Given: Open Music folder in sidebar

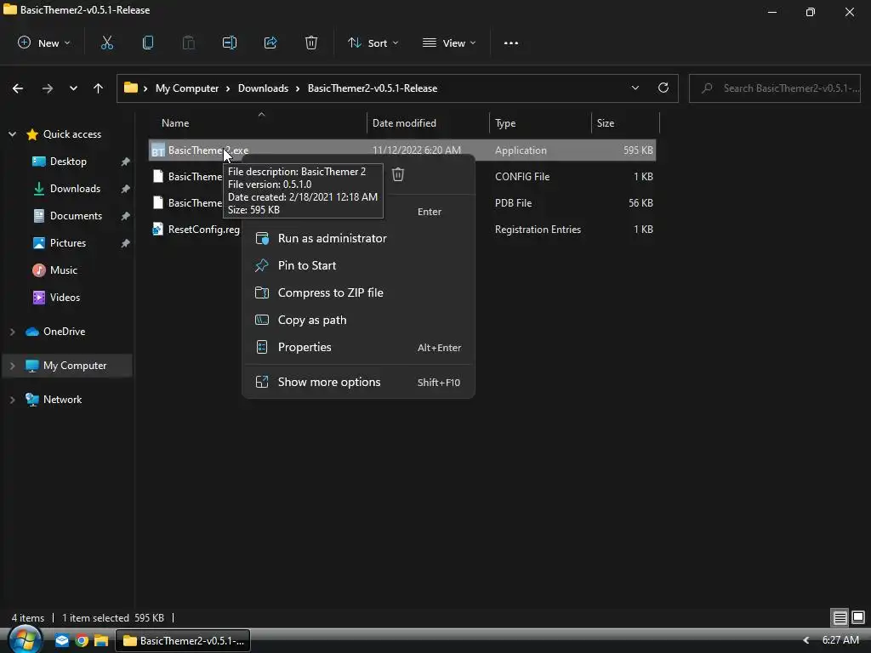Looking at the screenshot, I should [x=63, y=270].
